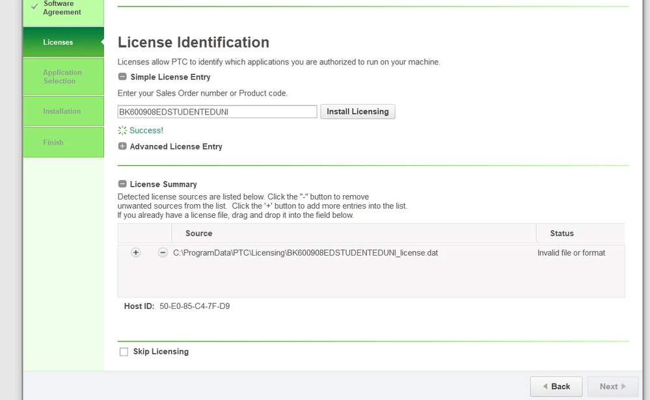Viewport: 650px width, 400px height.
Task: Click the spinner icon beside Success!
Action: pyautogui.click(x=122, y=130)
